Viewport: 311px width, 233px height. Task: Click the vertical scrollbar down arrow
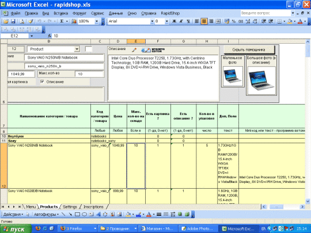[308, 201]
